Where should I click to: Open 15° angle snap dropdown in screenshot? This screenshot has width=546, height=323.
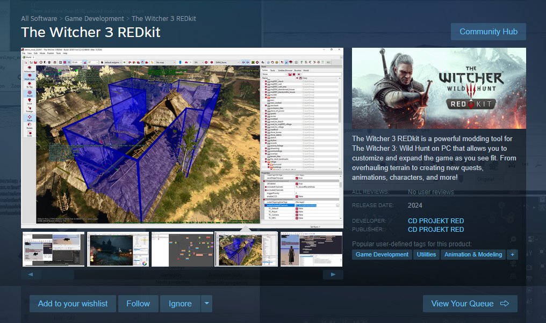point(92,62)
